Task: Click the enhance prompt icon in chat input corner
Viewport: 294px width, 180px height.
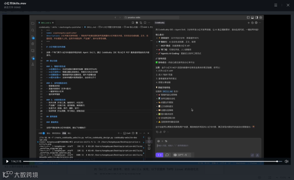Action: tap(252, 155)
